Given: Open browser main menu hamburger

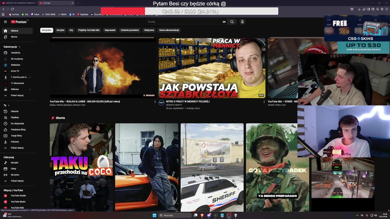Looking at the screenshot, I should [x=387, y=9].
